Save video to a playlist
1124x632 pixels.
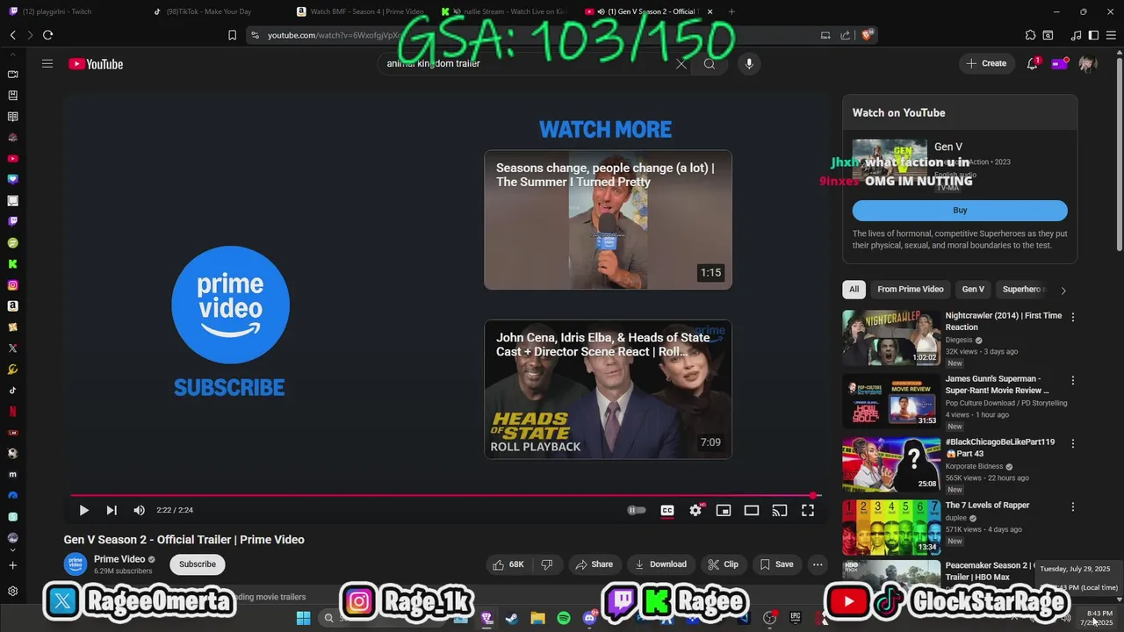776,564
